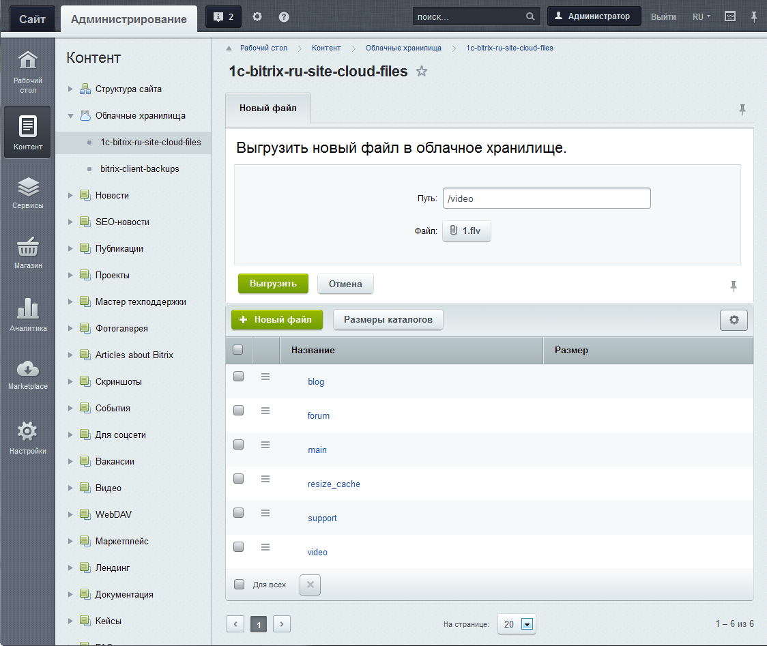Select the Новый файл tab
767x646 pixels.
pos(267,108)
